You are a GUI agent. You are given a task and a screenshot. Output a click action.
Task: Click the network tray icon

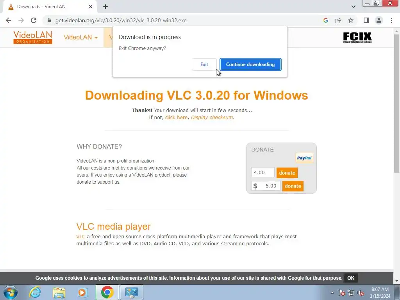(x=351, y=293)
